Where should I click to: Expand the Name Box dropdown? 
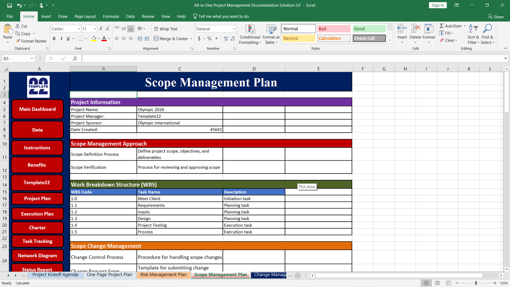tap(32, 58)
